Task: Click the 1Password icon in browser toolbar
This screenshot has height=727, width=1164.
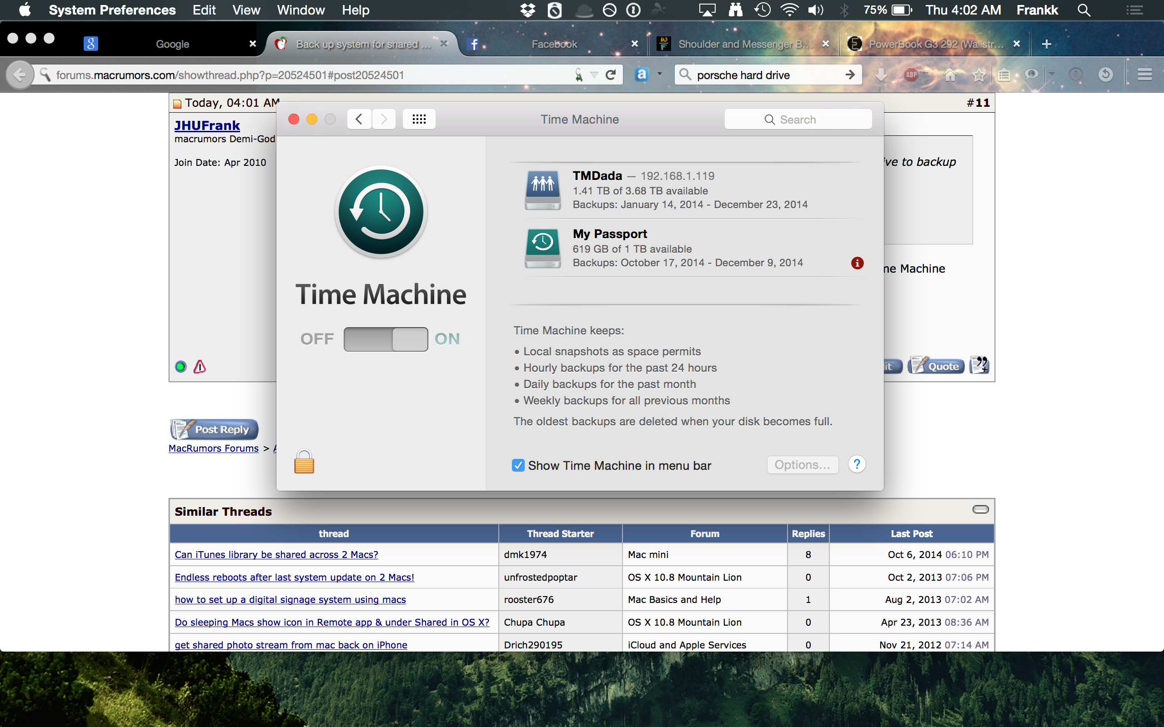Action: tap(1076, 75)
